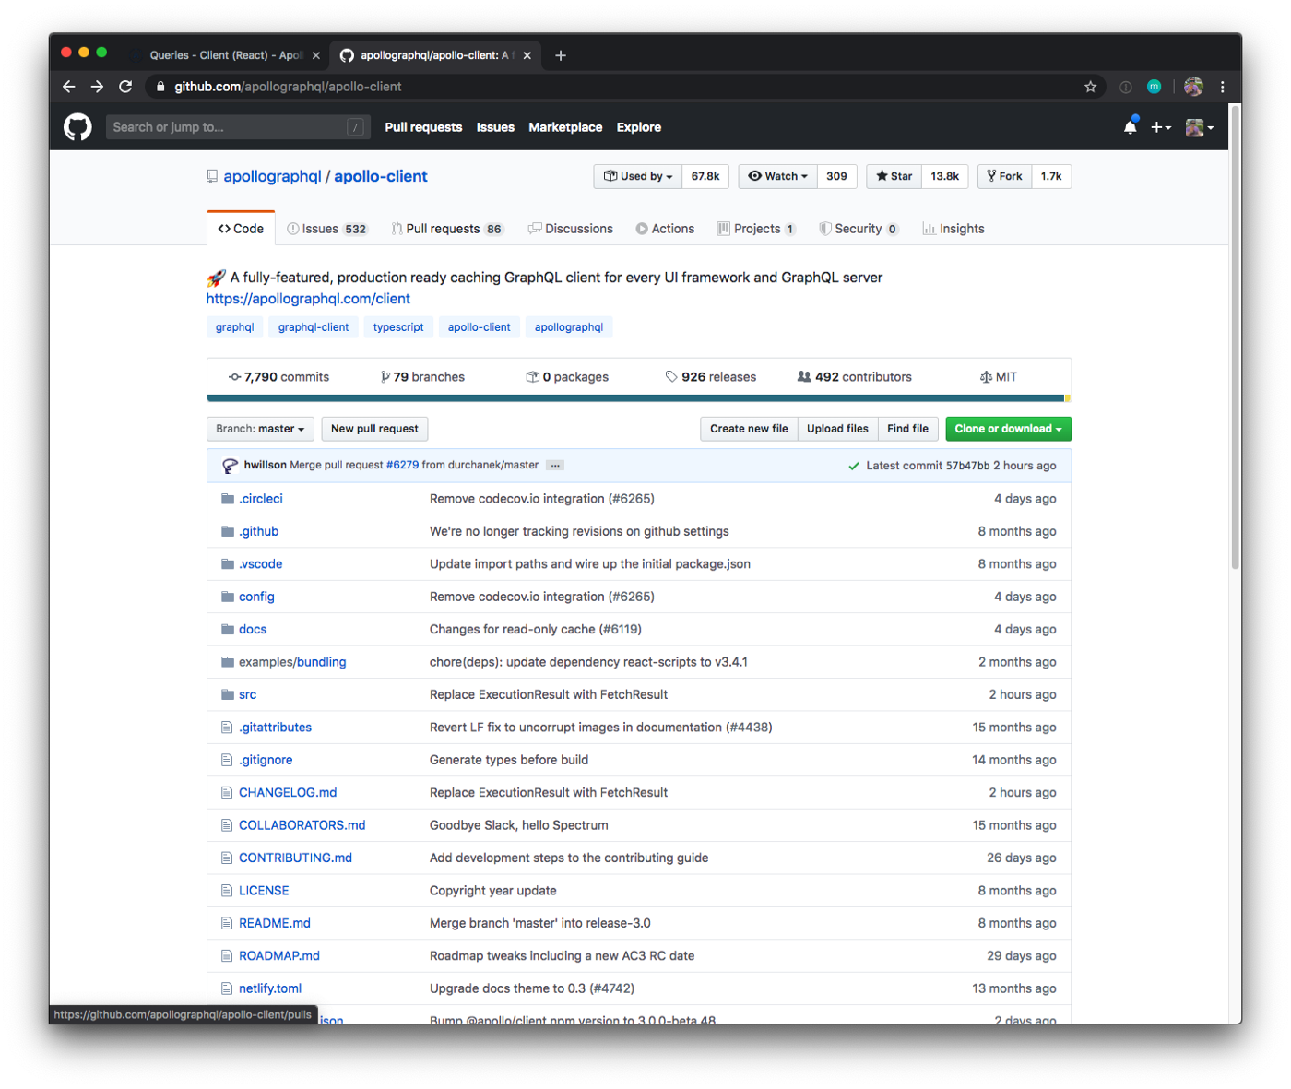Click the typescript topic tag
The image size is (1291, 1089).
398,327
